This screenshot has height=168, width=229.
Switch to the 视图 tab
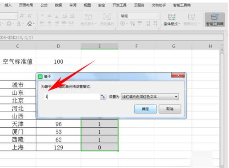(87, 5)
